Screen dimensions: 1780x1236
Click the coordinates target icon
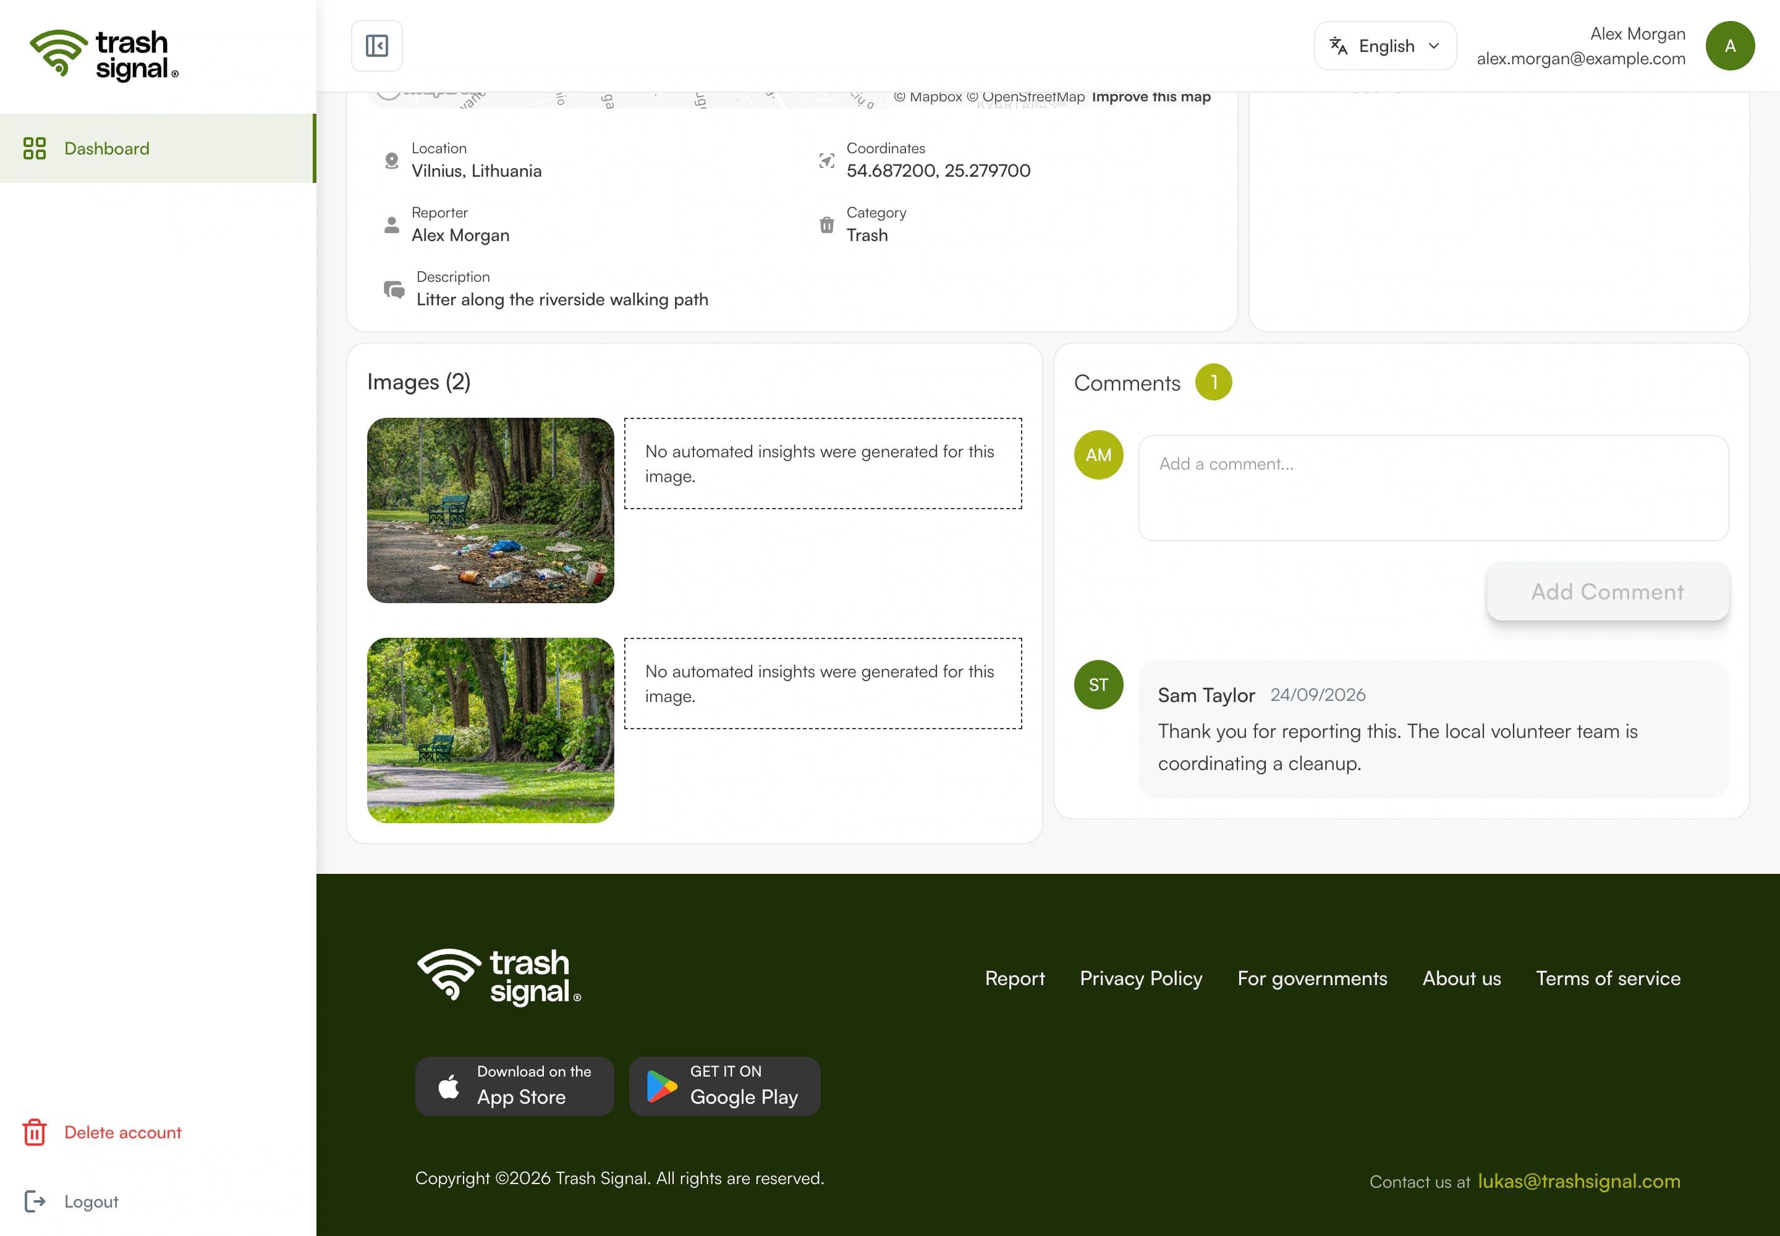tap(826, 160)
